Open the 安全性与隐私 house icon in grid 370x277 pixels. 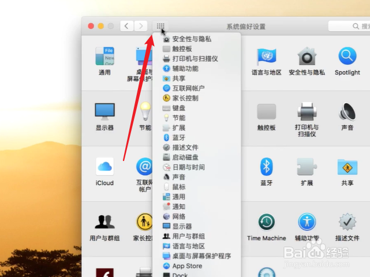(307, 56)
